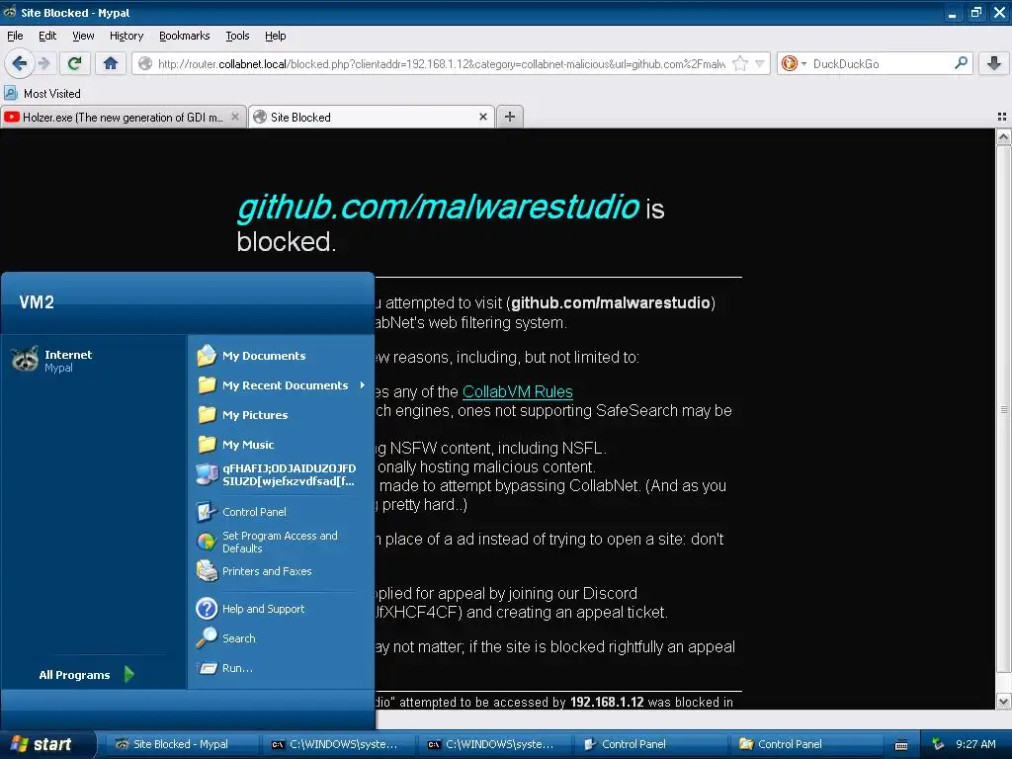Switch to Site Blocked - Mypal taskbar button
Image resolution: width=1012 pixels, height=759 pixels.
[x=181, y=744]
